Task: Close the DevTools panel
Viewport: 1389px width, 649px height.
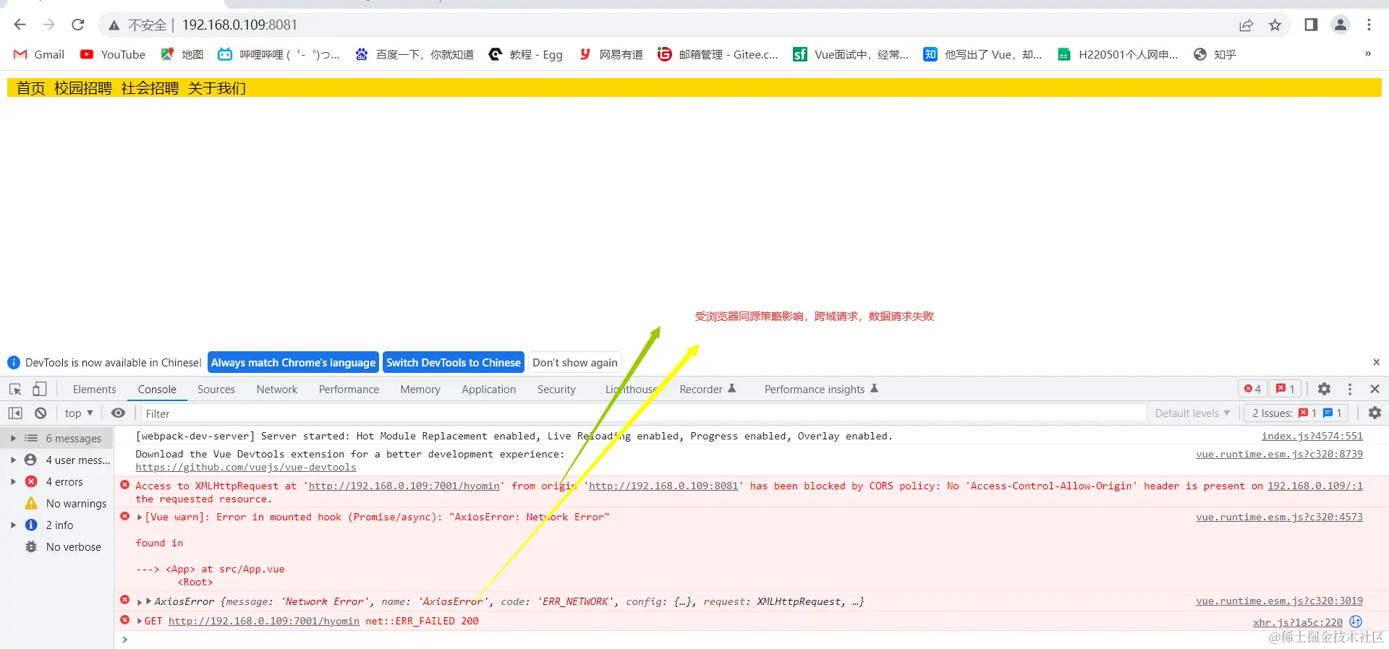Action: pos(1375,389)
